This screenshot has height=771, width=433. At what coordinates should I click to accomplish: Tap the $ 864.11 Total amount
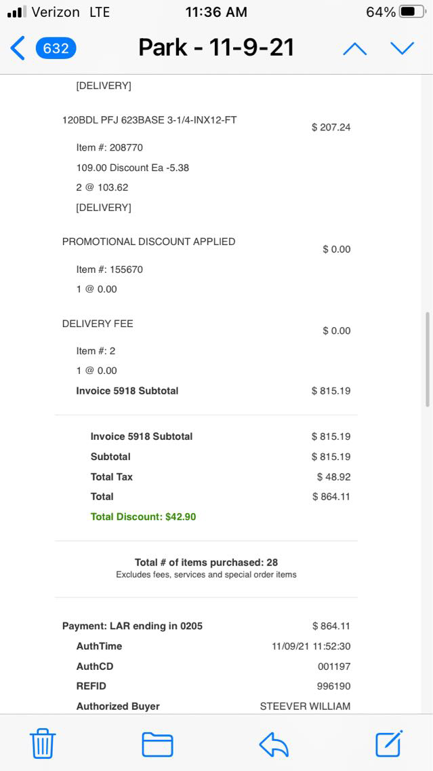[331, 496]
